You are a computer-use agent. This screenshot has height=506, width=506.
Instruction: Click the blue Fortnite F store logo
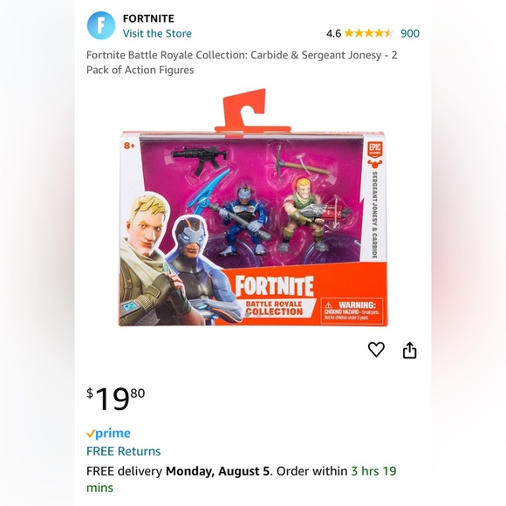tap(101, 25)
